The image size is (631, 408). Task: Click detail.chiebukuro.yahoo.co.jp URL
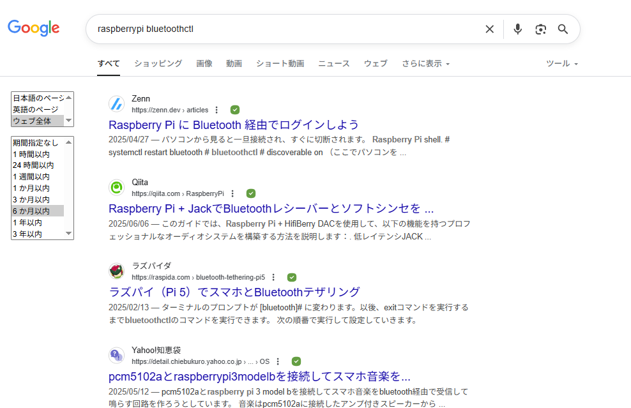point(201,361)
